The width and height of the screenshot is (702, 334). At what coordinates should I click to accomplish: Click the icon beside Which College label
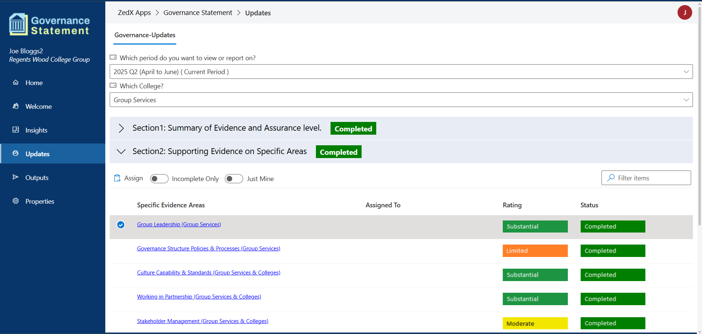pyautogui.click(x=113, y=85)
